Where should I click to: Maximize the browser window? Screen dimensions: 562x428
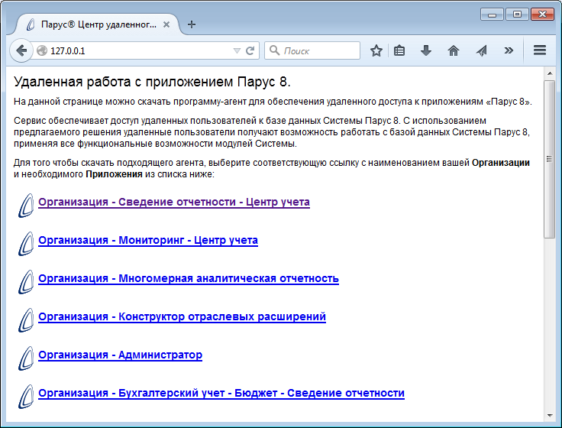click(517, 15)
